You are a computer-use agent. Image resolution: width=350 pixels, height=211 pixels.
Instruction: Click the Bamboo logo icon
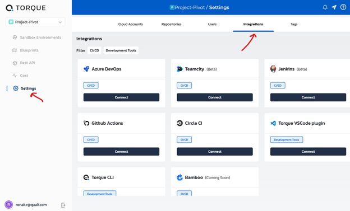pos(179,177)
